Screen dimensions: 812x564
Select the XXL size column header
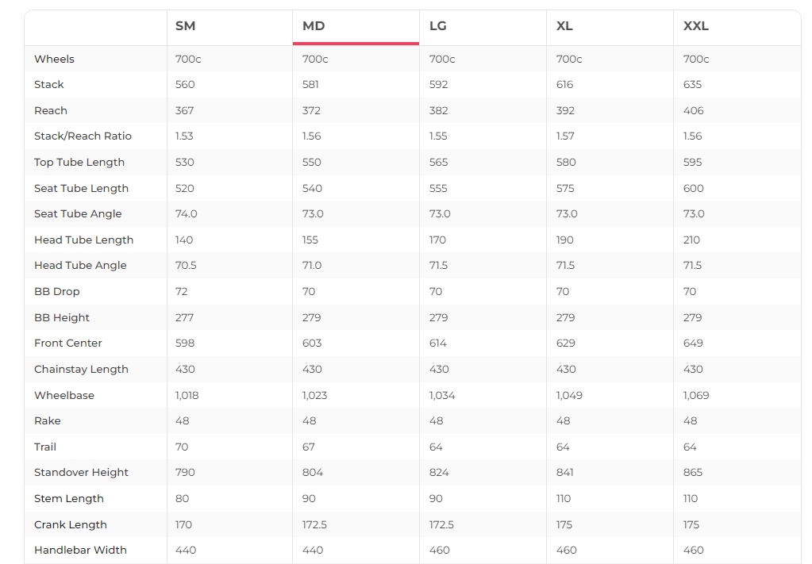[695, 26]
